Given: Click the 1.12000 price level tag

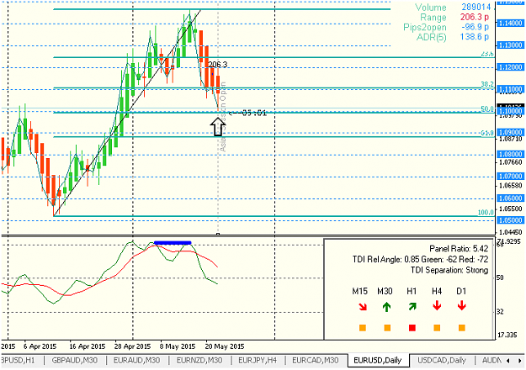Looking at the screenshot, I should [x=511, y=67].
